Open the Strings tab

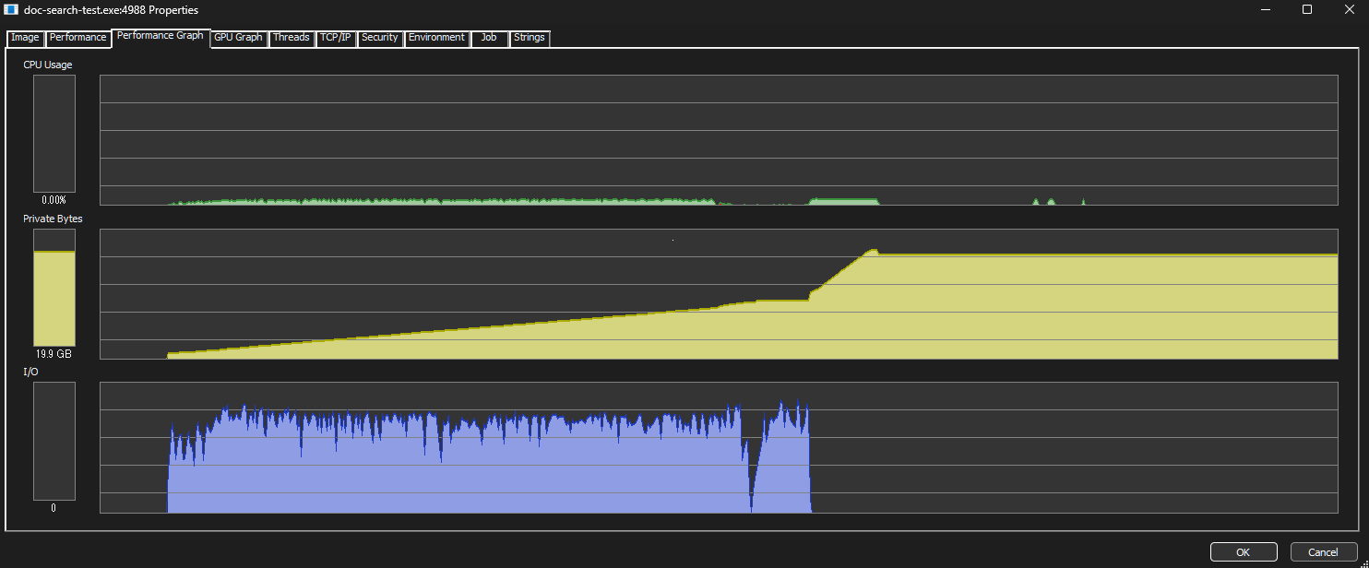(x=529, y=38)
